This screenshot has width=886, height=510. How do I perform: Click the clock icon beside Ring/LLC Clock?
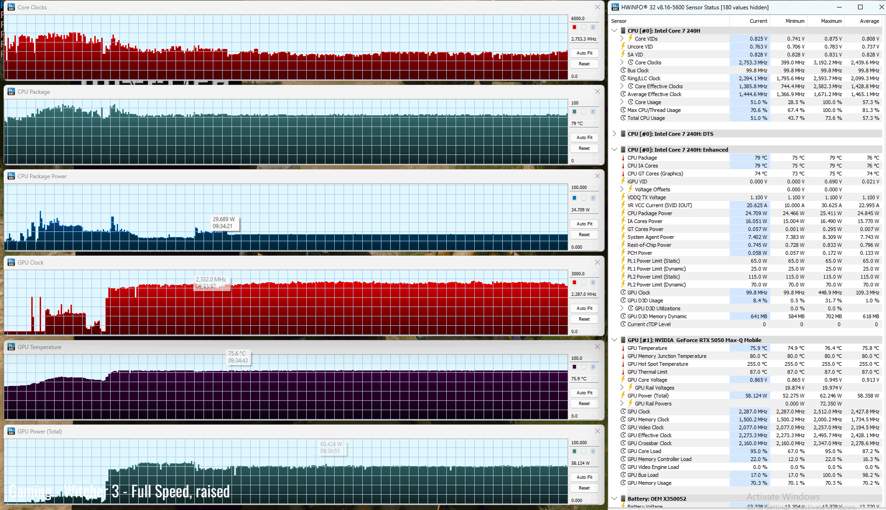click(623, 78)
